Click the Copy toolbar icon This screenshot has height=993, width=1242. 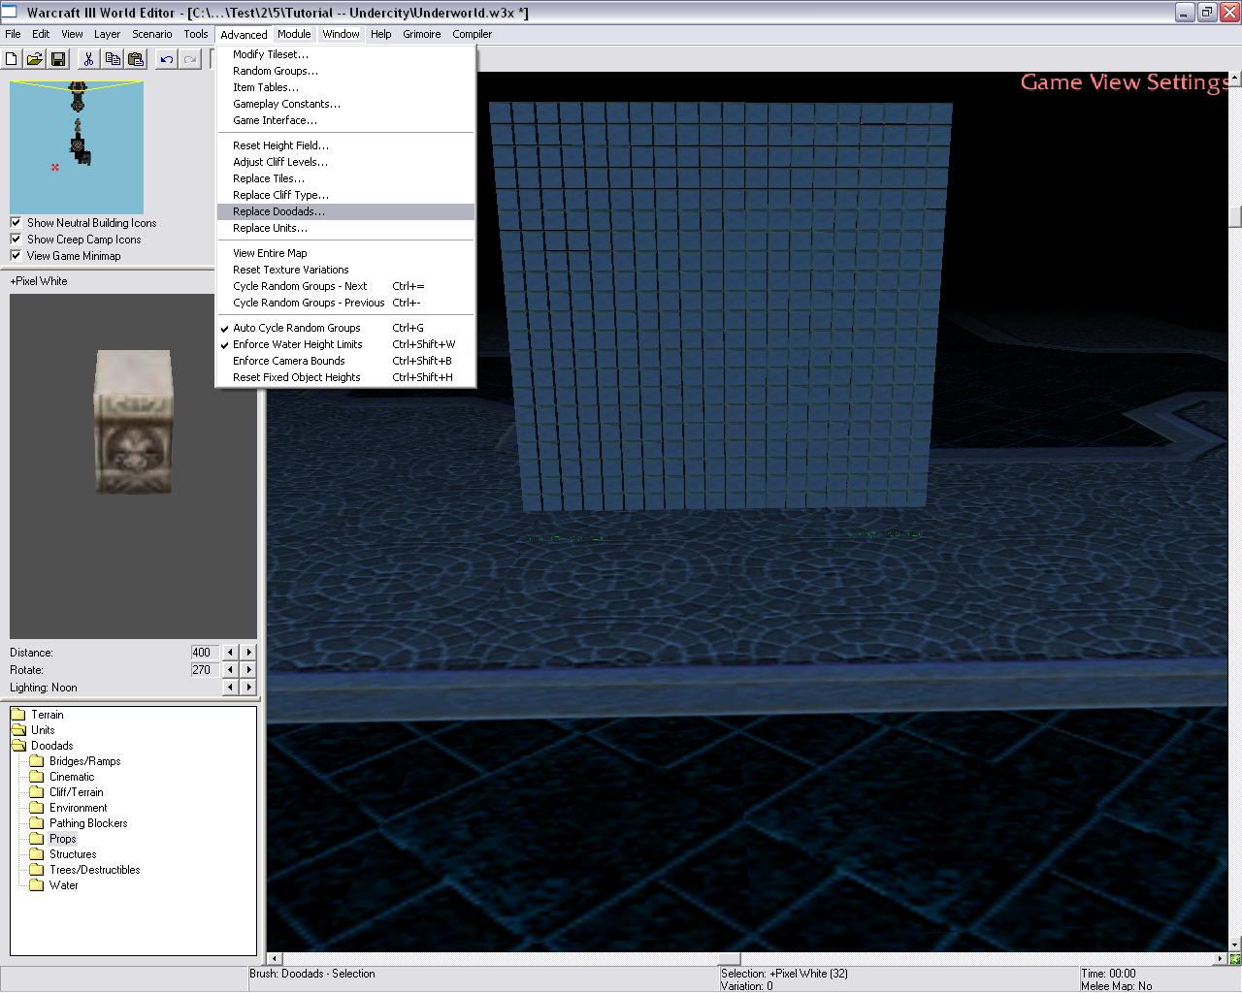point(113,59)
